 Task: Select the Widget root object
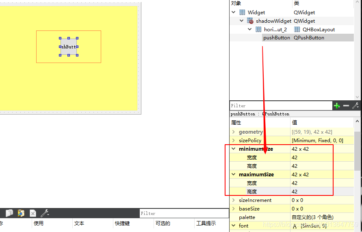(x=256, y=12)
